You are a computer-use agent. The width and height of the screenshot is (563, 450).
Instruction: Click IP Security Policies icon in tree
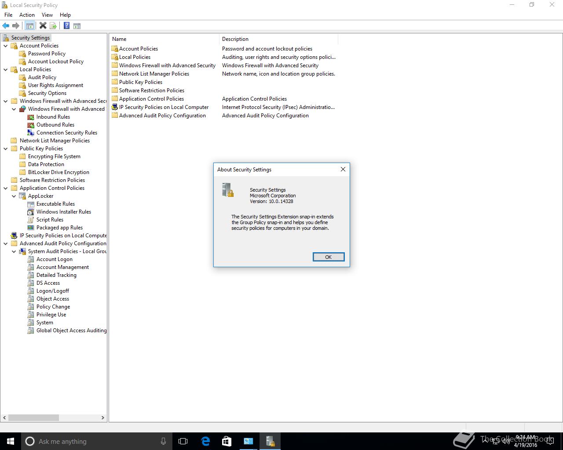[14, 236]
